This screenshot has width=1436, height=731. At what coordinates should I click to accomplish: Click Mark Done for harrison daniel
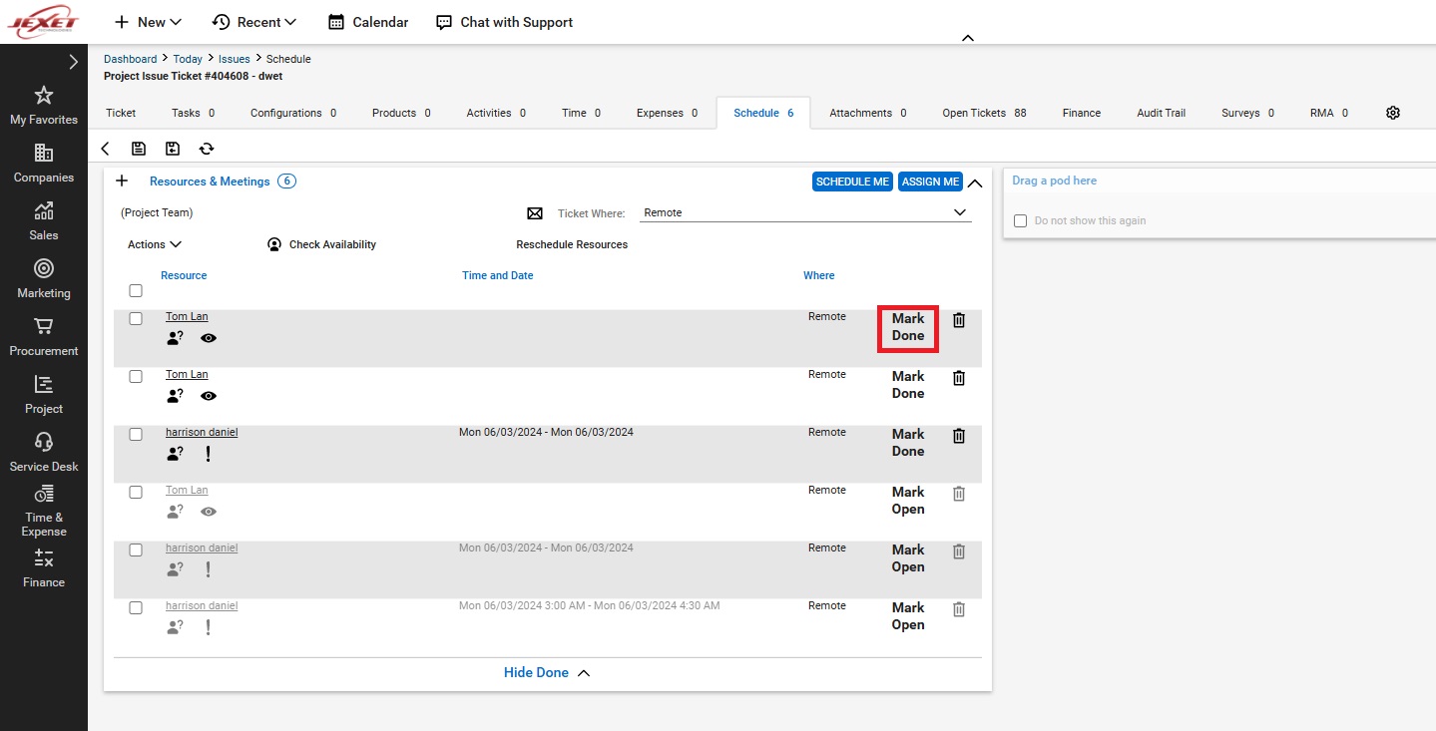tap(907, 443)
